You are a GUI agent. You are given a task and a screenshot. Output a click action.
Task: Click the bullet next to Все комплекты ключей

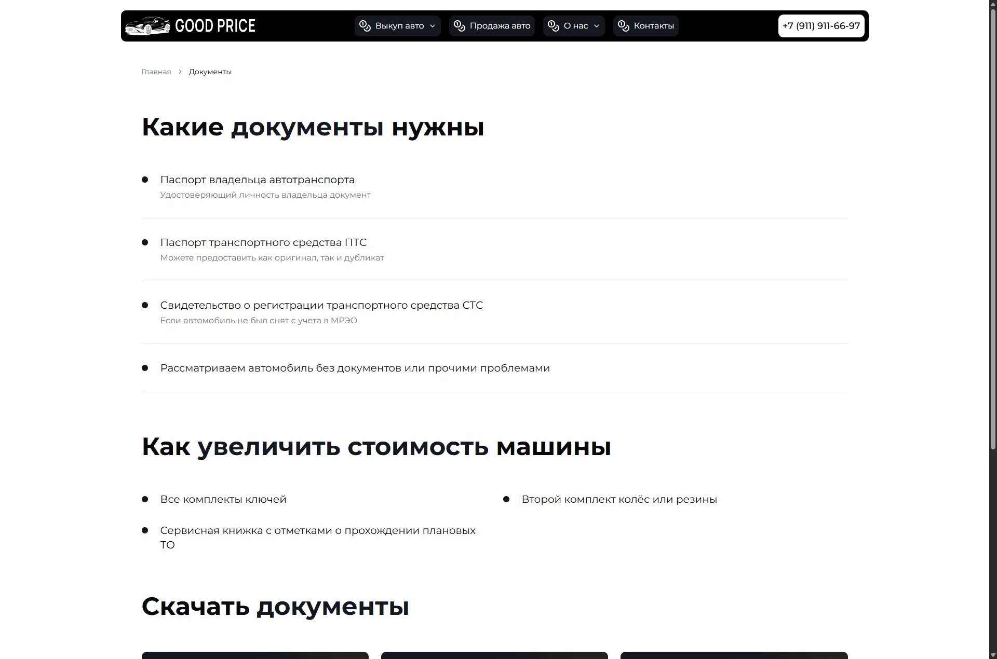click(x=145, y=499)
